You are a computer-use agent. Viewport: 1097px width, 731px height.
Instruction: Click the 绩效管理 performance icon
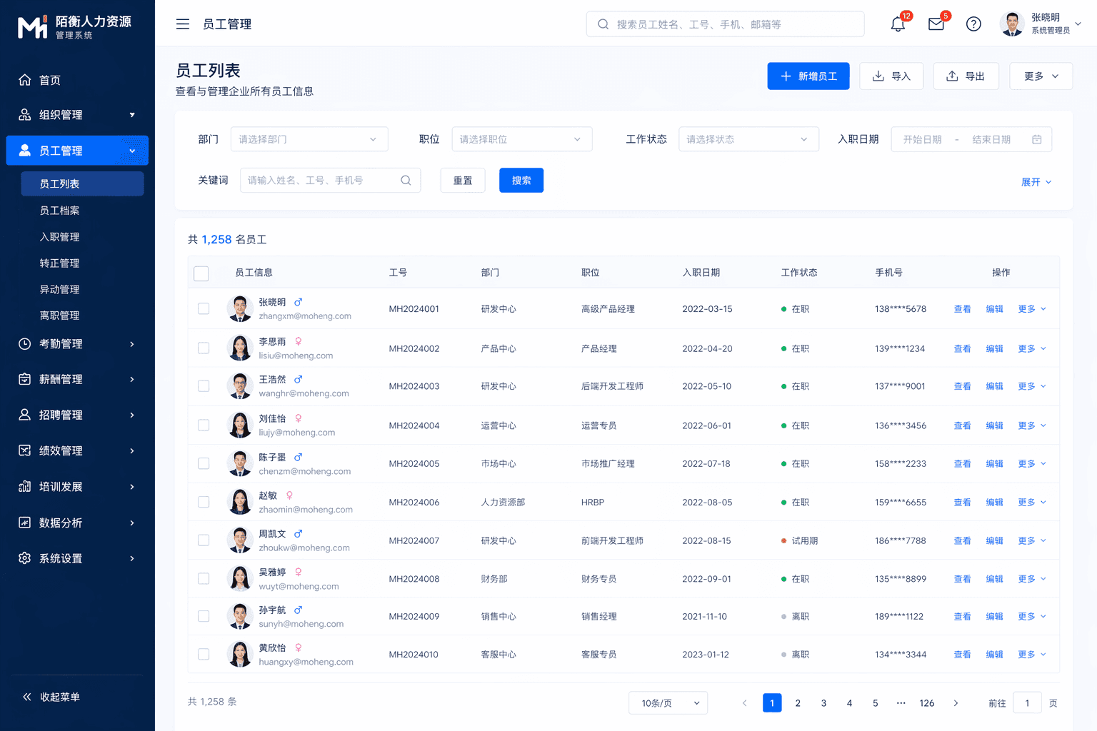[25, 450]
